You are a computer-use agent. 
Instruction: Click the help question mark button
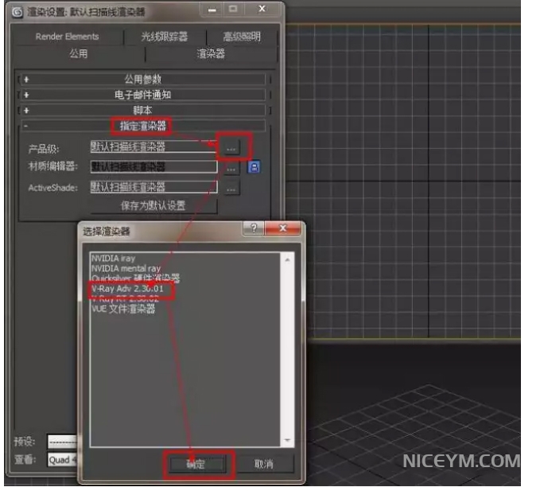coord(254,228)
